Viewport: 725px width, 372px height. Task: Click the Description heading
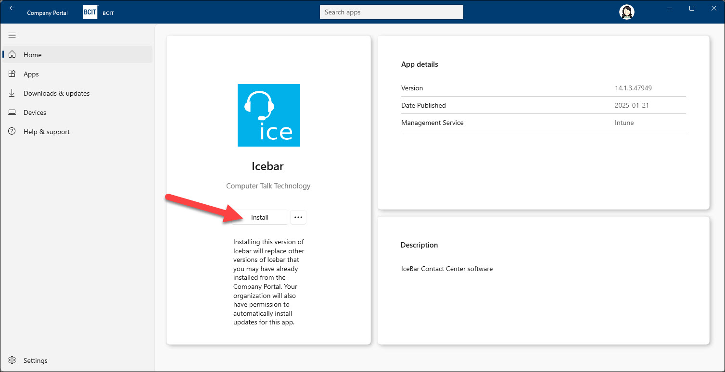419,245
